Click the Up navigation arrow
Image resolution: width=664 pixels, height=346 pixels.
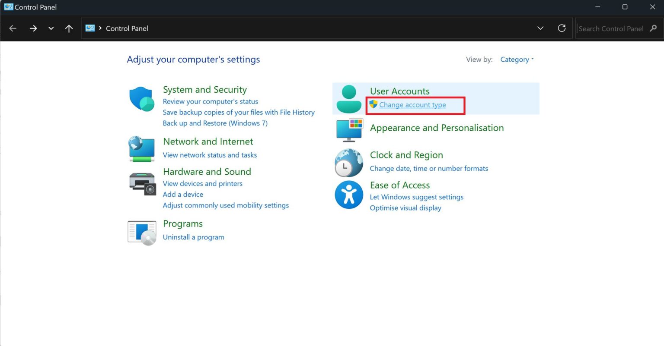coord(69,28)
